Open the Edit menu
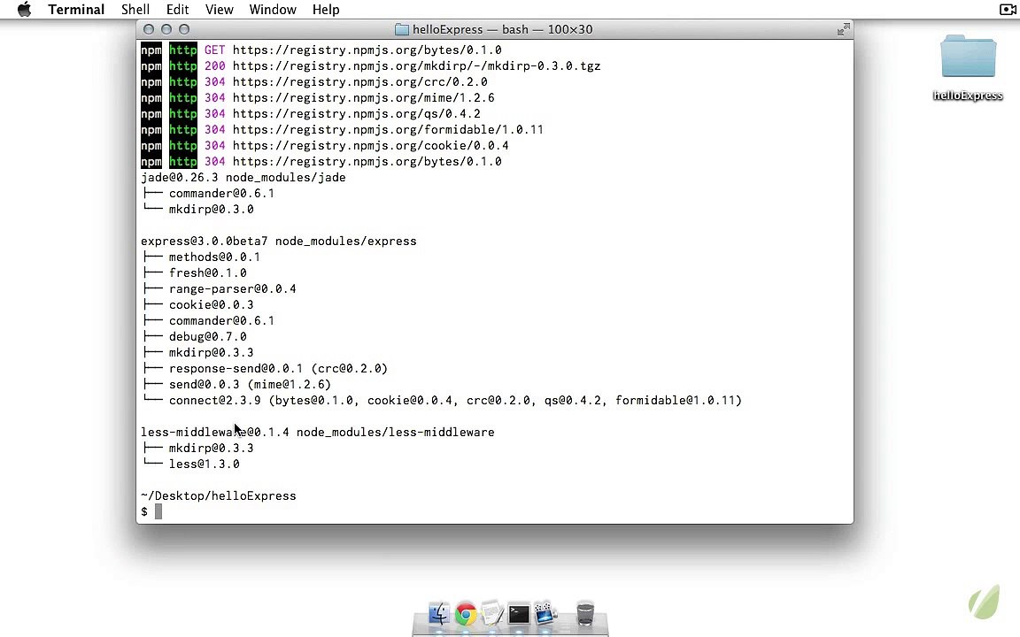The width and height of the screenshot is (1020, 637). pos(177,9)
